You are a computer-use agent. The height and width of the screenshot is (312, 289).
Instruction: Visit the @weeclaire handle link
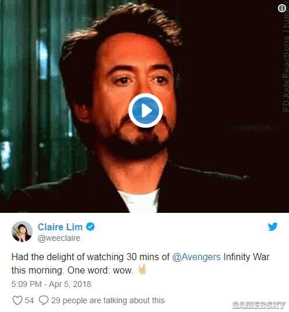coord(59,238)
